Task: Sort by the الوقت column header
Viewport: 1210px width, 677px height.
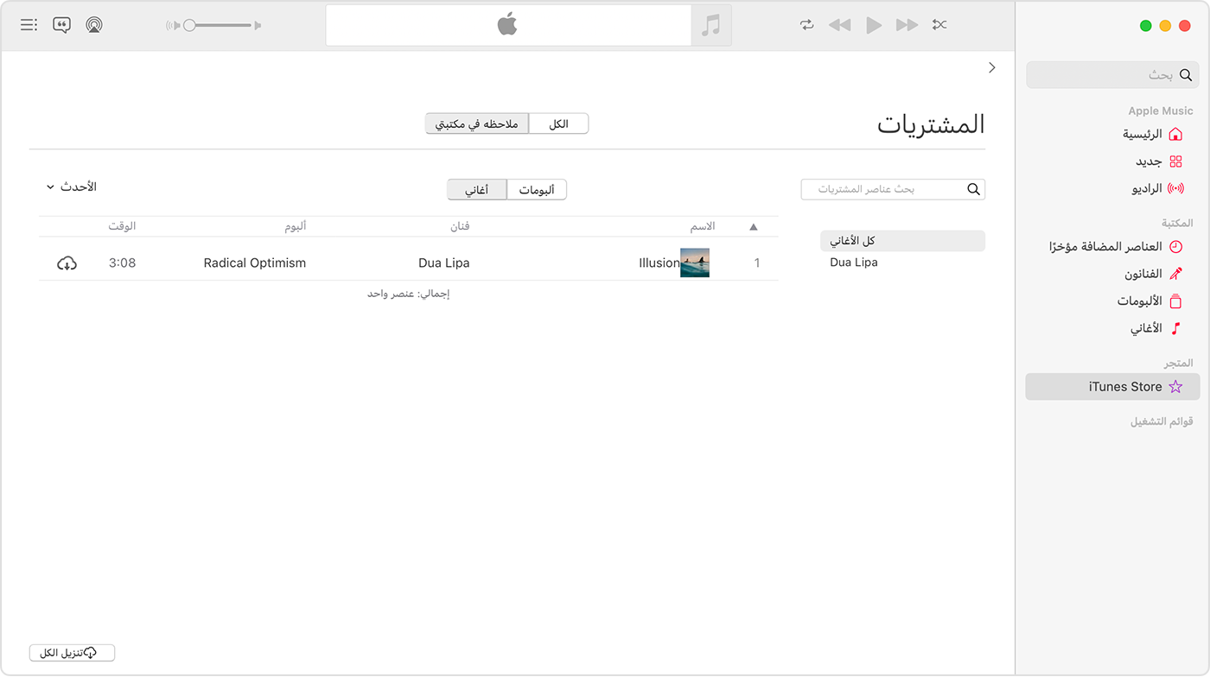Action: click(122, 226)
